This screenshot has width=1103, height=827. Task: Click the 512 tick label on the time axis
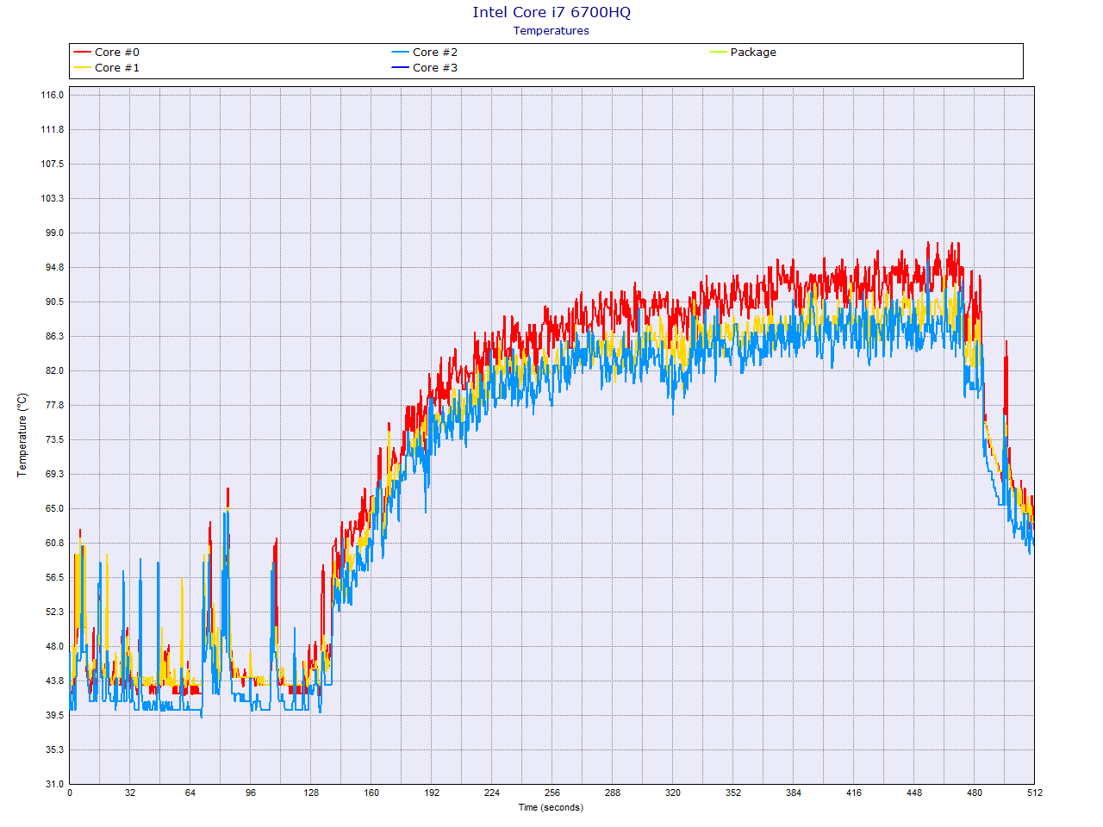pyautogui.click(x=1033, y=793)
